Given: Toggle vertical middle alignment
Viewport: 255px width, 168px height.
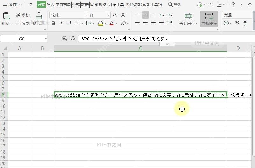Looking at the screenshot, I should coord(145,15).
